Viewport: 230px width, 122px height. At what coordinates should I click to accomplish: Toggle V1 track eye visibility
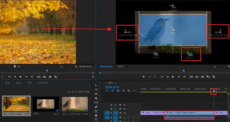click(x=124, y=113)
